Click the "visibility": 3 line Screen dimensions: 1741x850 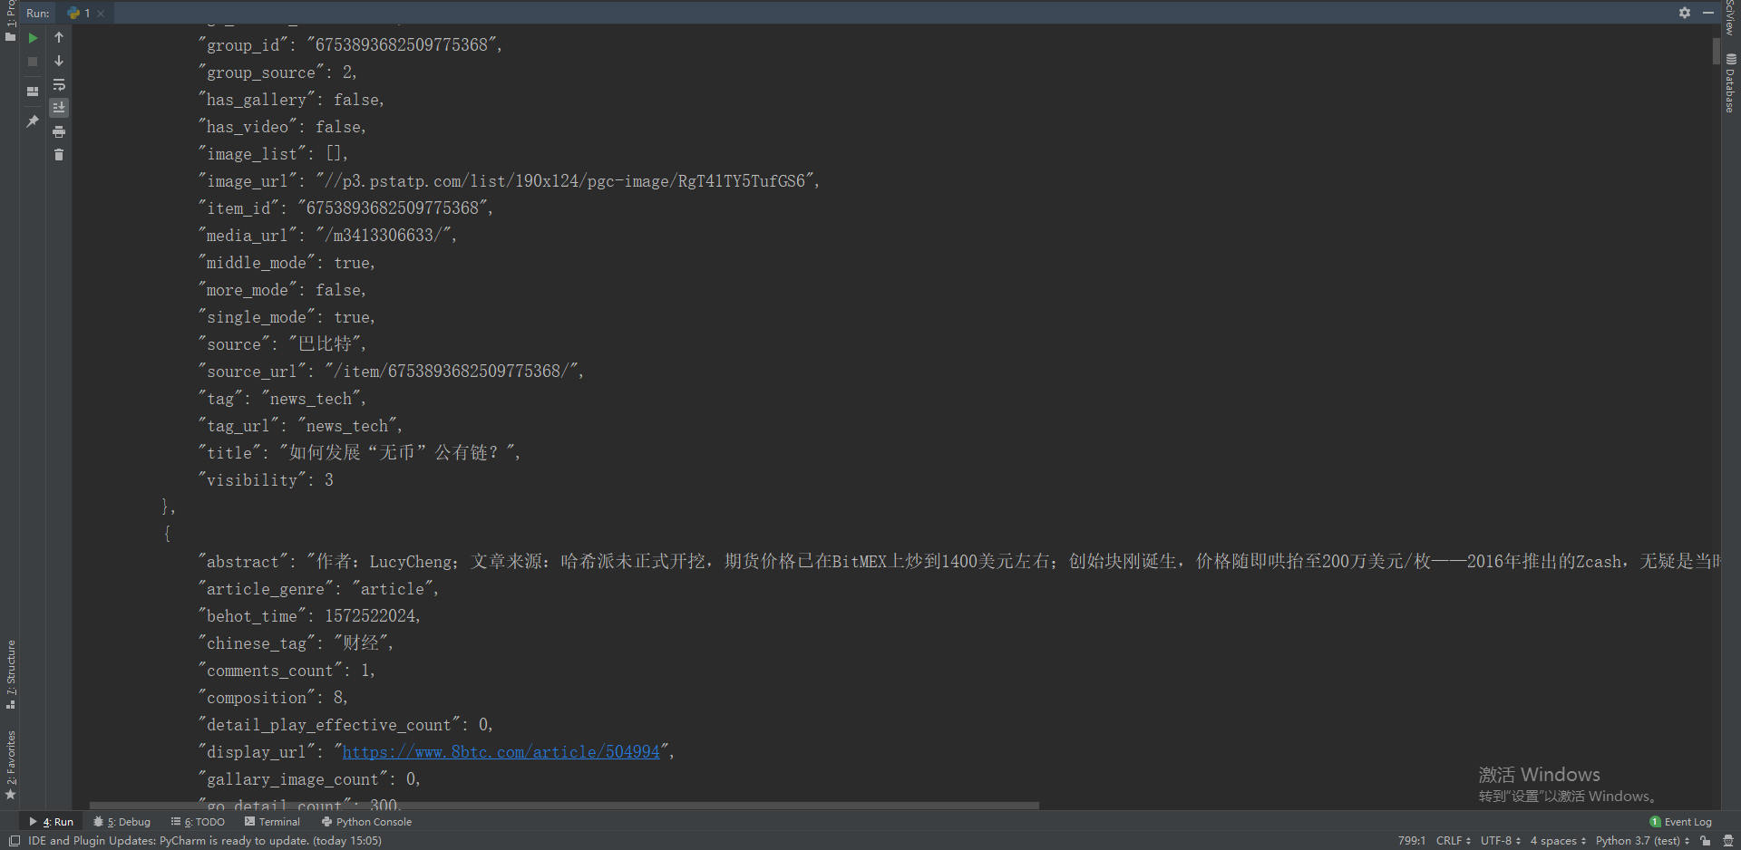[266, 480]
